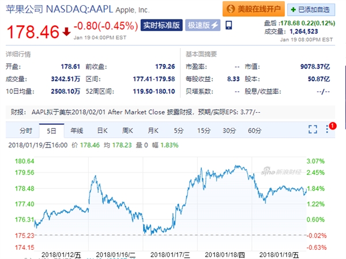
Task: Switch to 极速版 fast version
Action: [x=202, y=25]
